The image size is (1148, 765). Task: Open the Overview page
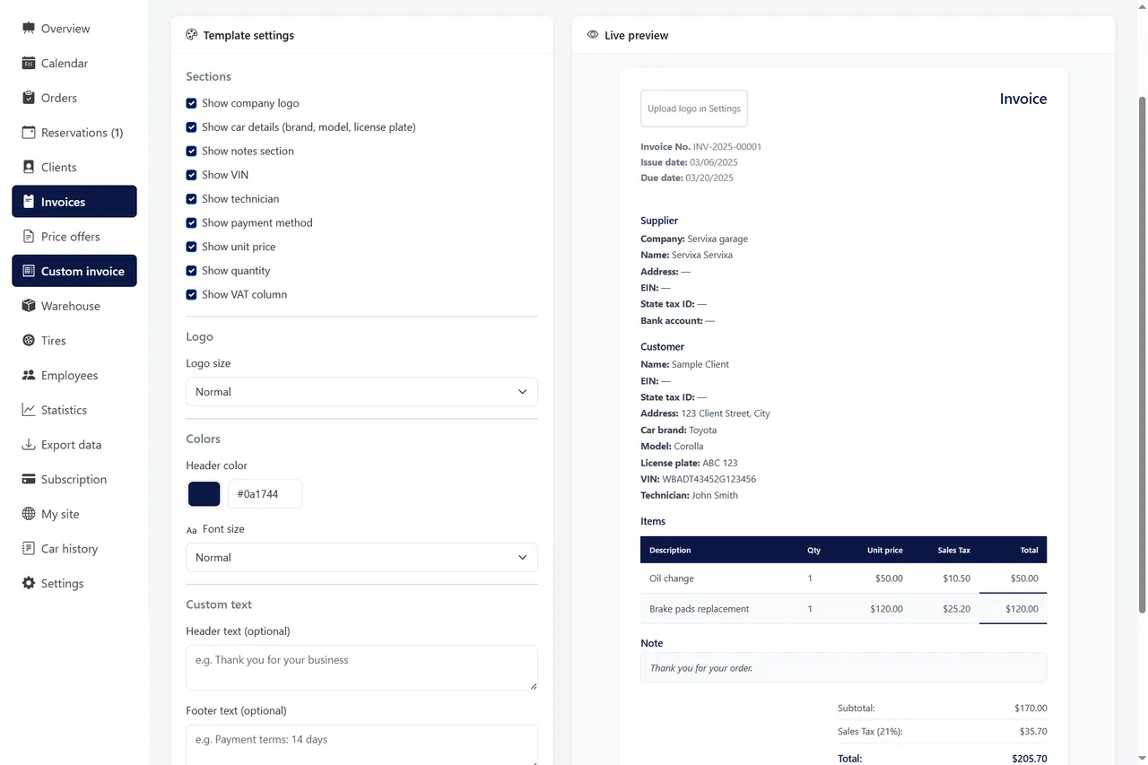pos(74,29)
